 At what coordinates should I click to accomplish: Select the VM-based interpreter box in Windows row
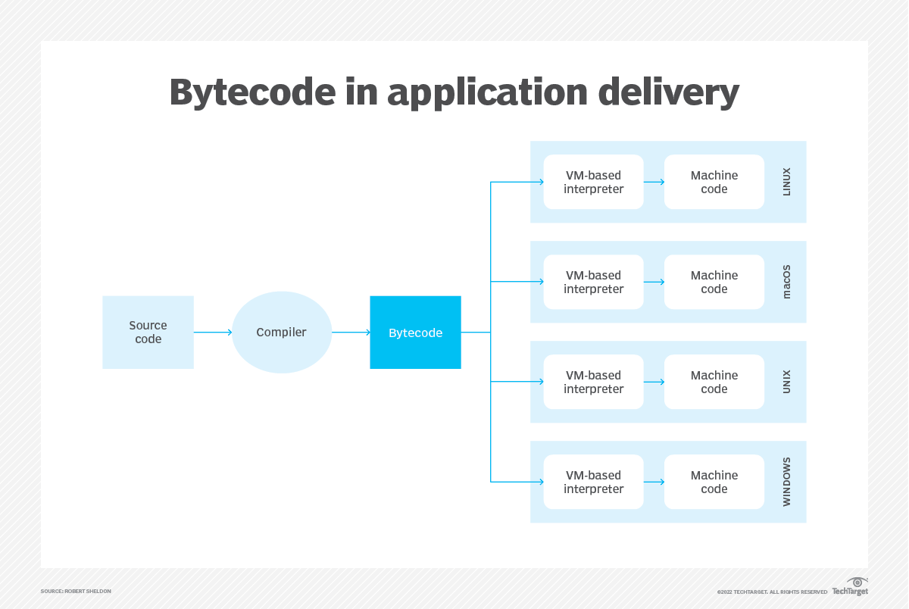coord(593,482)
